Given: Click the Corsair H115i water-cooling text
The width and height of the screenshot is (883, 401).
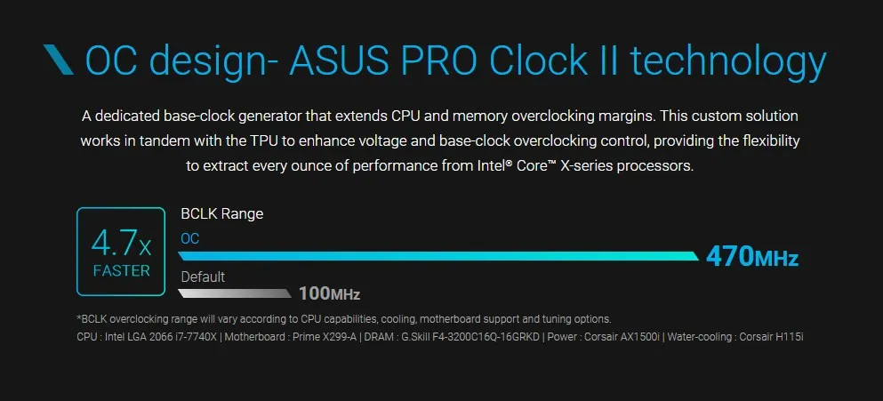Looking at the screenshot, I should point(735,337).
